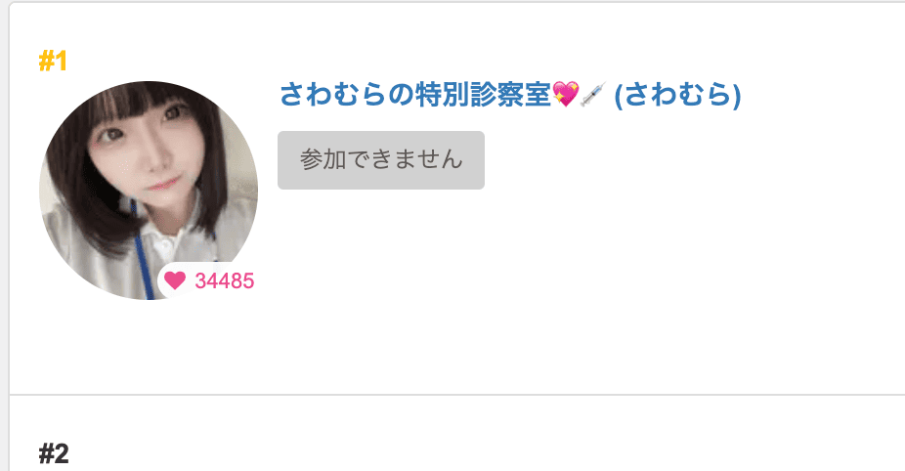Click the 参加 characters on the grey button

(x=323, y=160)
